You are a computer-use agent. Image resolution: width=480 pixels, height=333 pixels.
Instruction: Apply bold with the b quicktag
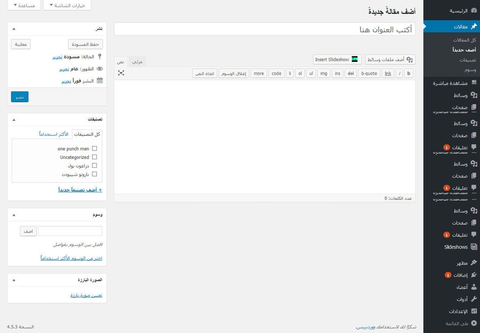(x=409, y=73)
